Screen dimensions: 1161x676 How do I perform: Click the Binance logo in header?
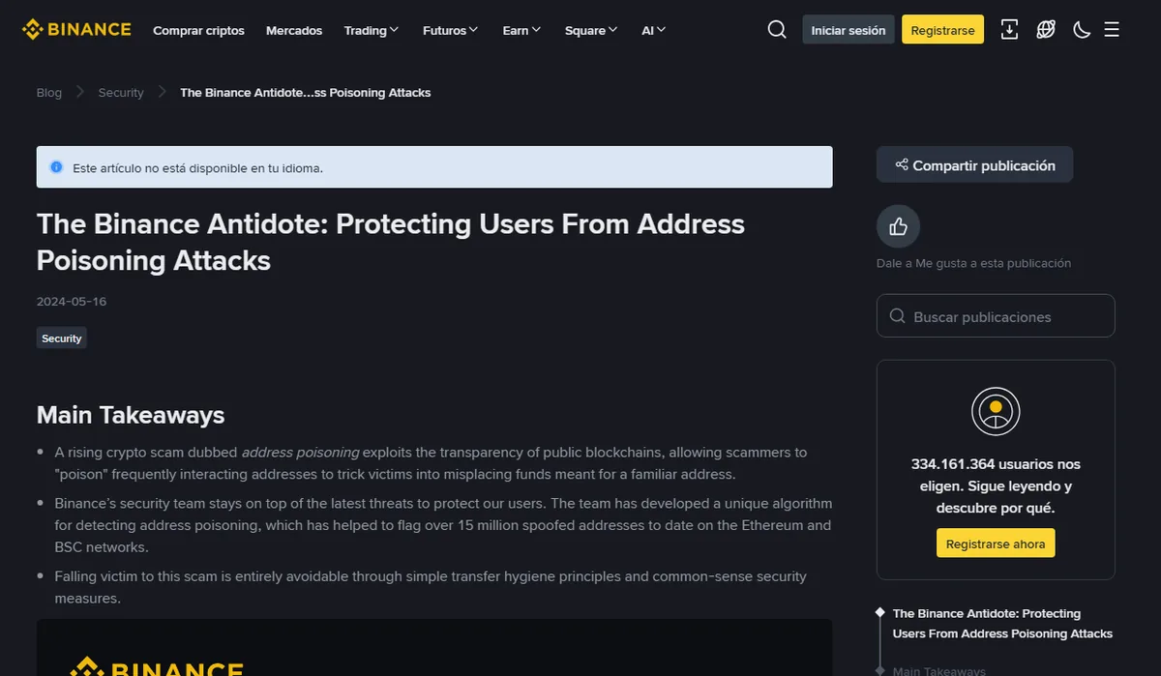tap(76, 30)
